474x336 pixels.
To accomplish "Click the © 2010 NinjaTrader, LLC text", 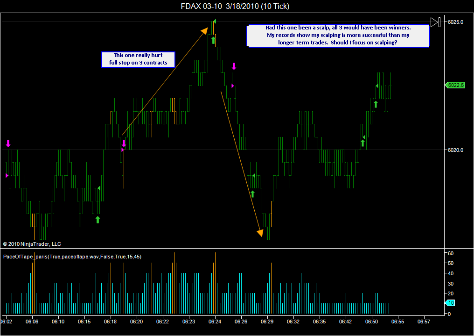I will pos(32,244).
